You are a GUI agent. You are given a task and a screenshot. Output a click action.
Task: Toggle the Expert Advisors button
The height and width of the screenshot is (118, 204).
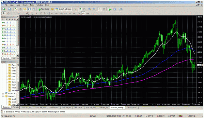(x=63, y=9)
